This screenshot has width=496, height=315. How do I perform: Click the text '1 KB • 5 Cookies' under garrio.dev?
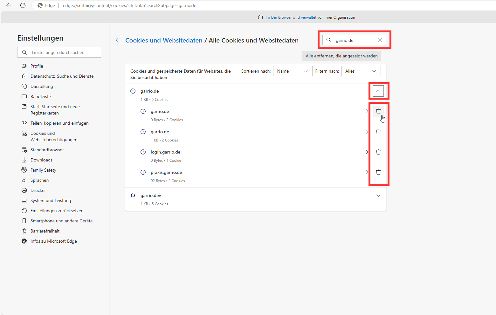(x=154, y=204)
